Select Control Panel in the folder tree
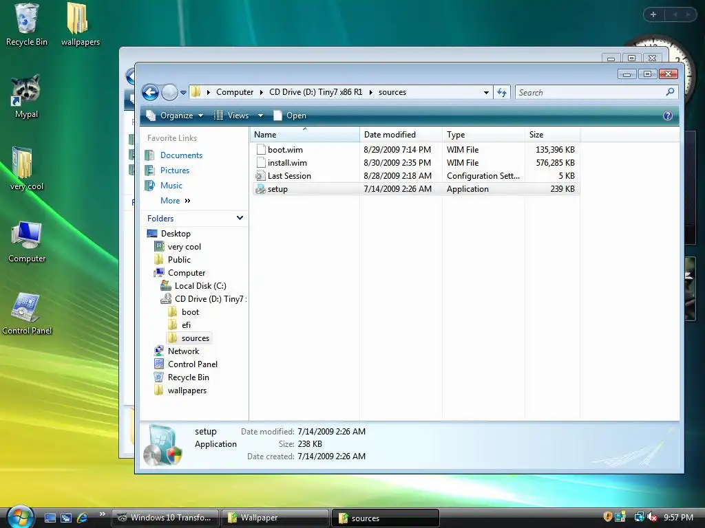 click(x=186, y=364)
